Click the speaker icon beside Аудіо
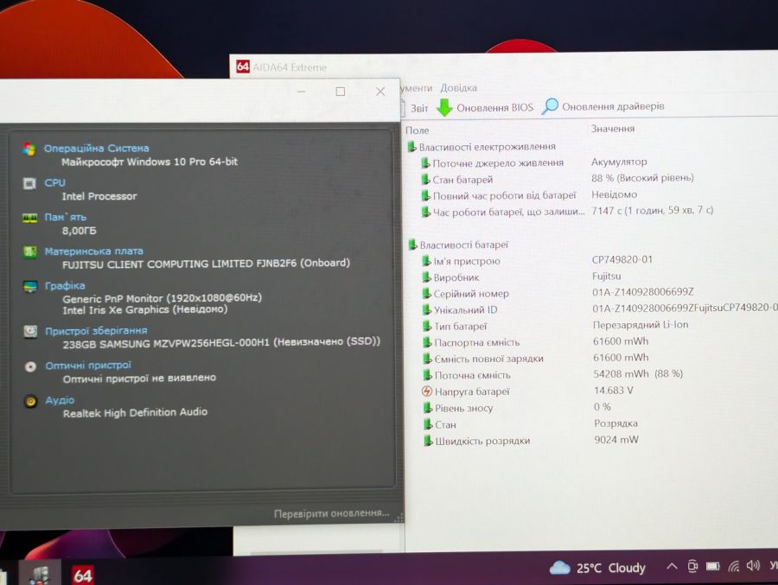 coord(31,401)
